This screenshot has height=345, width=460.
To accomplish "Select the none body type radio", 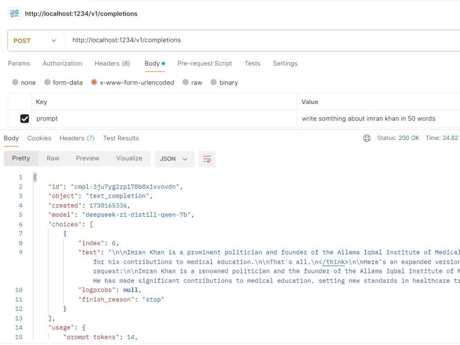I will pos(15,82).
